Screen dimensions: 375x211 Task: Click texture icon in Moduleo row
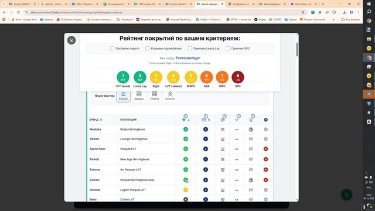click(x=251, y=130)
